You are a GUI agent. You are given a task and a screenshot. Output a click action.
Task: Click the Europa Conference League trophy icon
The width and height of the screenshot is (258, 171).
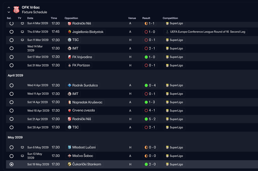coord(167,32)
